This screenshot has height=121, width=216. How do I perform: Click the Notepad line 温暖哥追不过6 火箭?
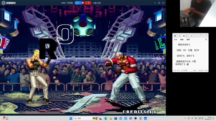(186, 62)
